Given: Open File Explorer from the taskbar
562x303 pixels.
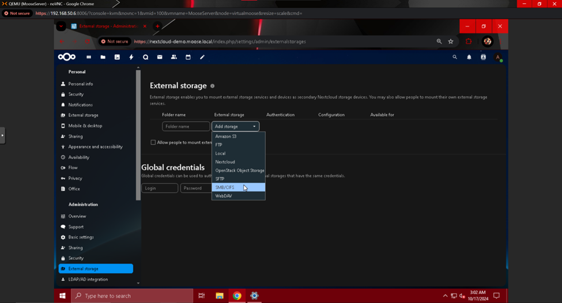Looking at the screenshot, I should [x=220, y=296].
